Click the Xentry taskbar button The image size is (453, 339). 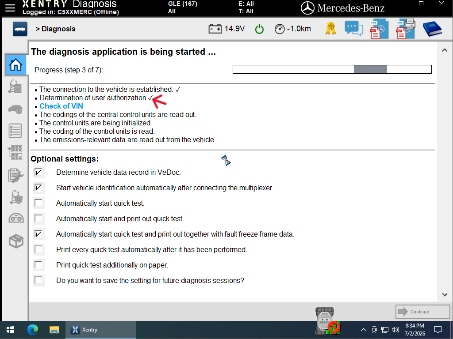101,330
